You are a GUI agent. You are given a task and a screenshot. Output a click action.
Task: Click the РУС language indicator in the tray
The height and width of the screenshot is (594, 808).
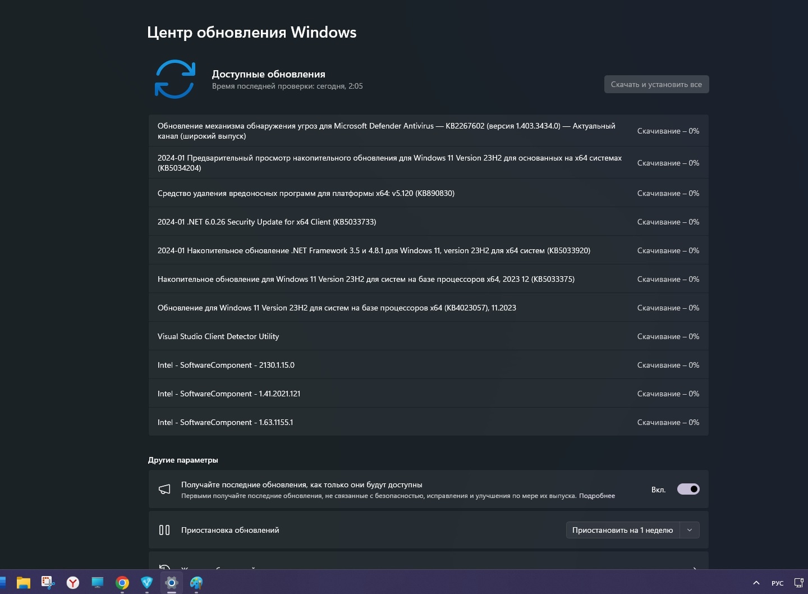coord(777,583)
